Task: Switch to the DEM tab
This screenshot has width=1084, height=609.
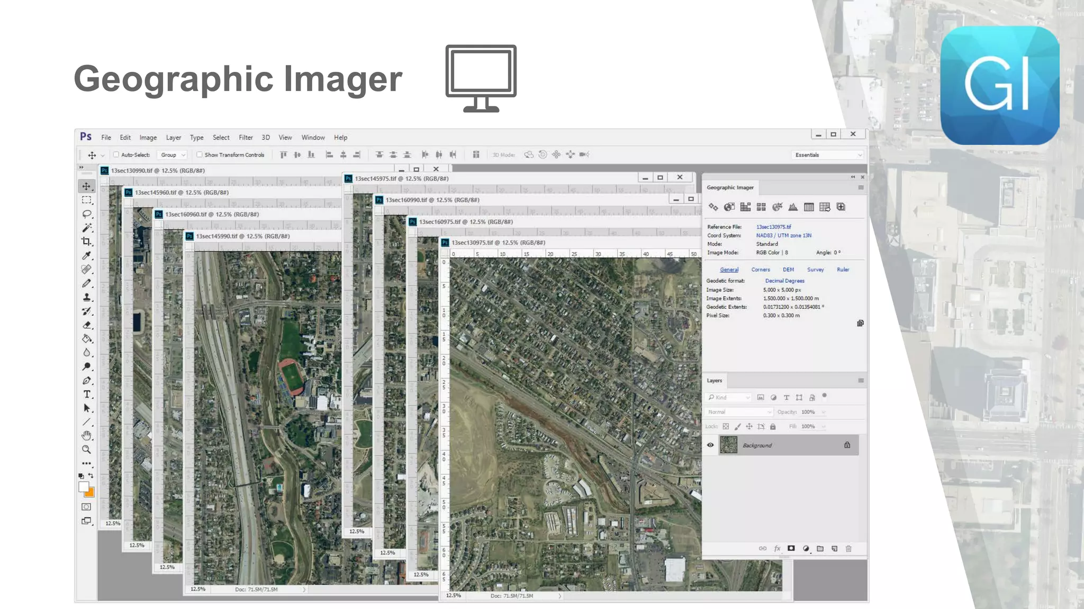Action: pos(788,270)
